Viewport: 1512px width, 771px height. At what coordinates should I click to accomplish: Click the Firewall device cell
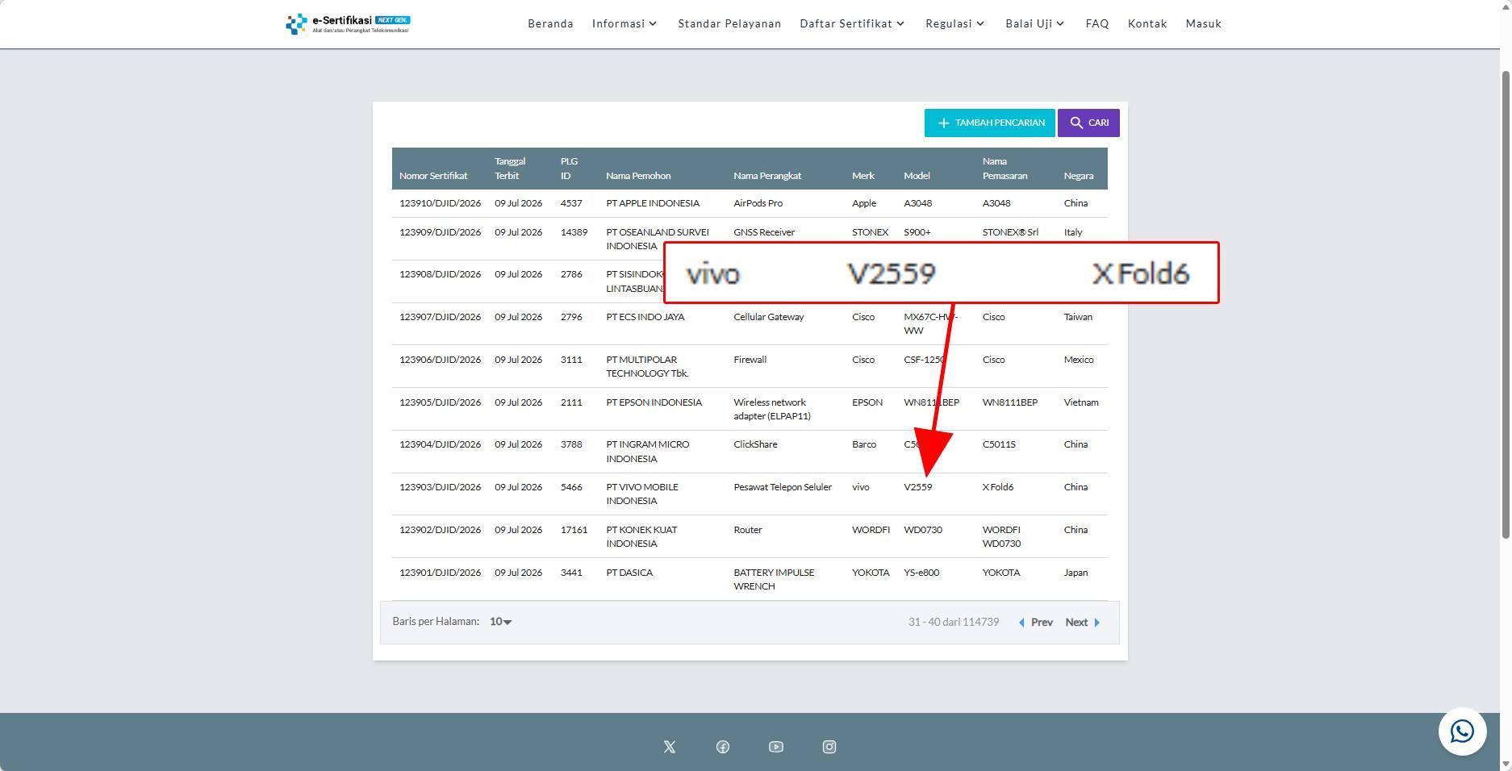[x=750, y=360]
